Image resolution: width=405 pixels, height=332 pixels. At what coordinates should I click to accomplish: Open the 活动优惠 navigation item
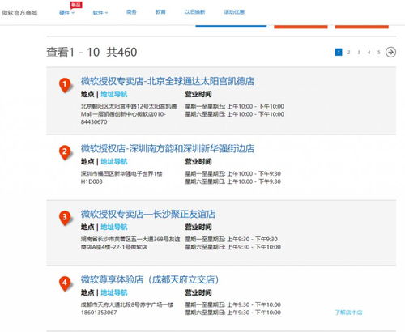[x=234, y=12]
